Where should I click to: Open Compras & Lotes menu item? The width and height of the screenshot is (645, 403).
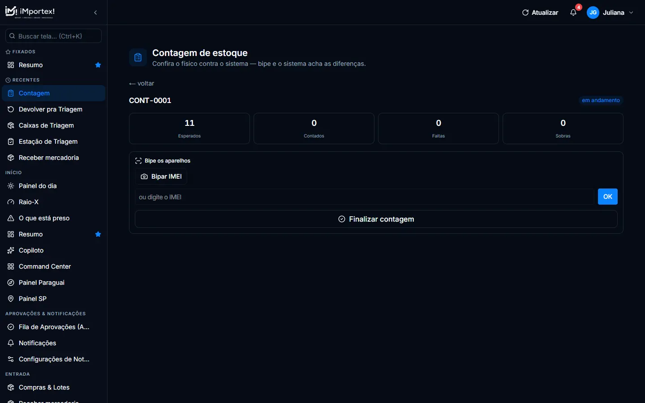[54, 387]
